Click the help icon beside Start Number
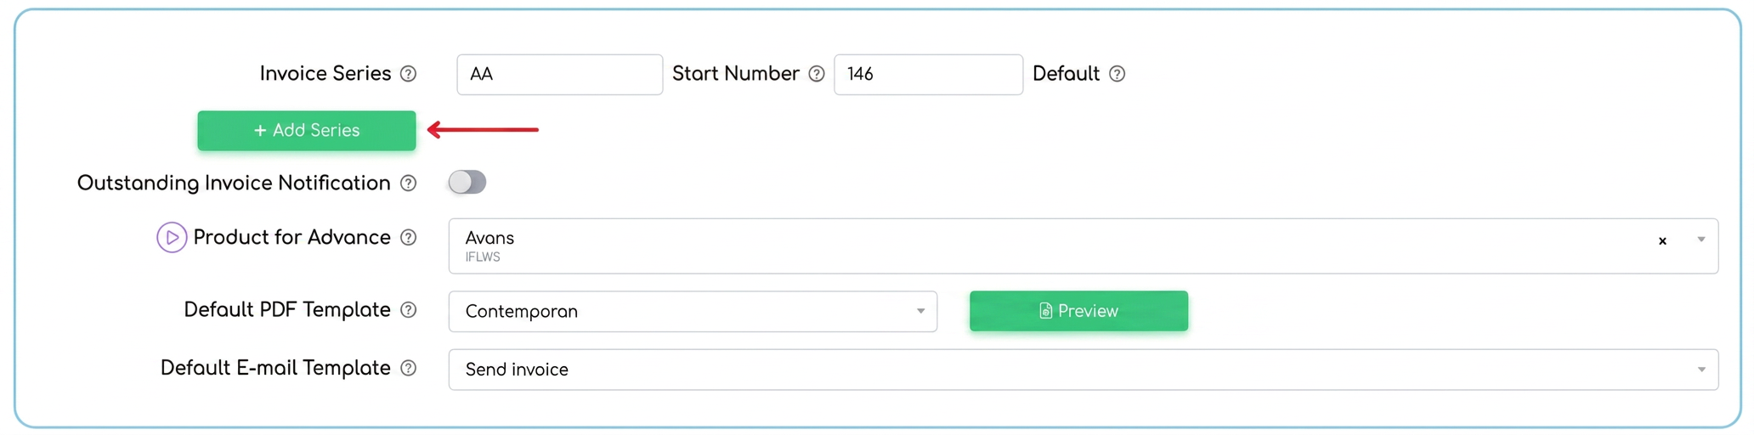The width and height of the screenshot is (1754, 435). [x=817, y=74]
